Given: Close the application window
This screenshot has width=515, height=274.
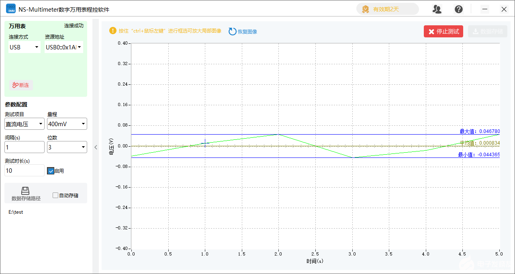Looking at the screenshot, I should tap(504, 9).
